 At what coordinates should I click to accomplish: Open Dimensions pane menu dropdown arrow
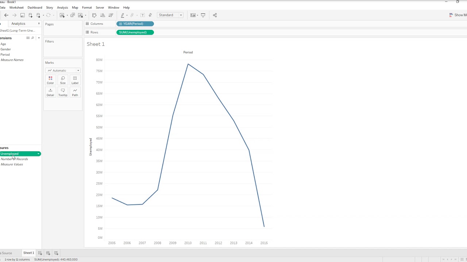click(x=39, y=38)
